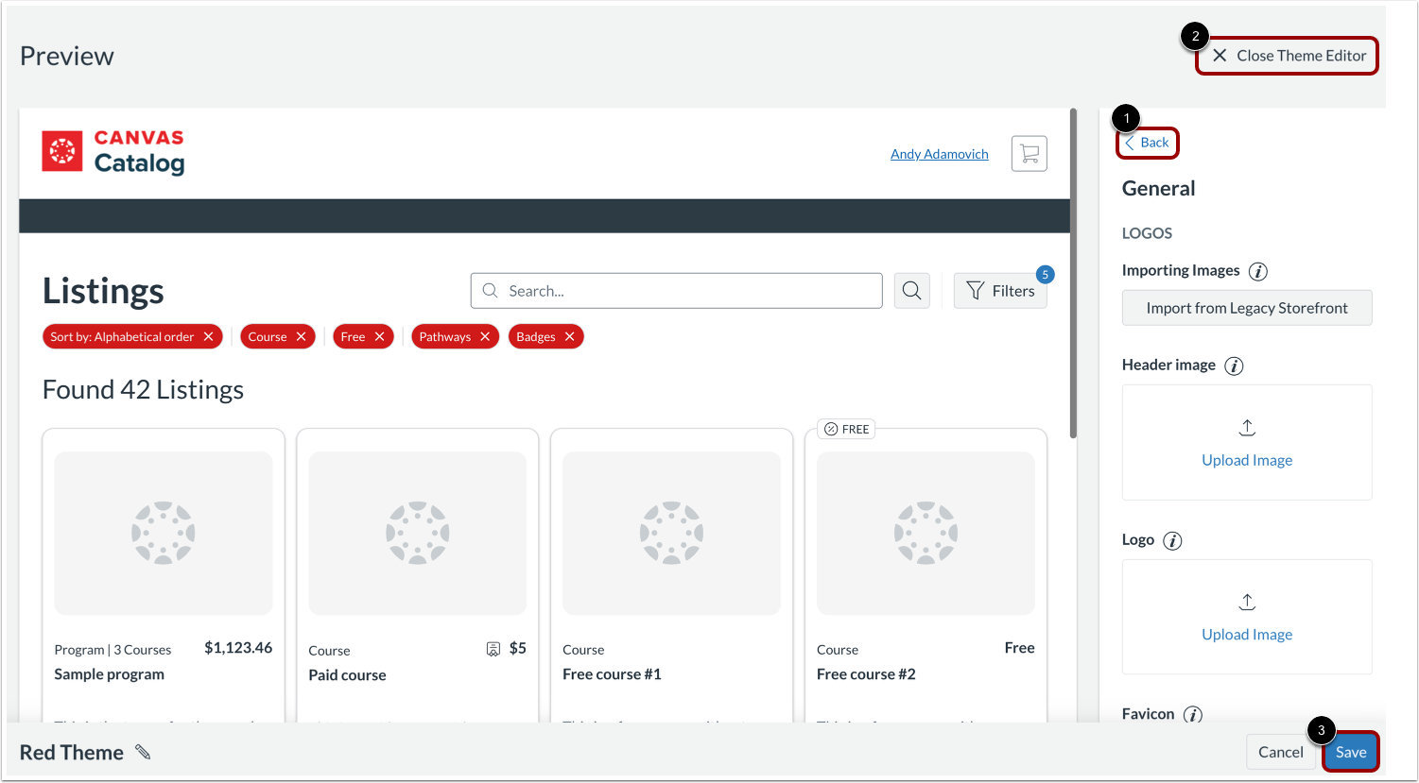Click the $1,123.46 price
Screen dimensions: 1419x783
pos(238,648)
